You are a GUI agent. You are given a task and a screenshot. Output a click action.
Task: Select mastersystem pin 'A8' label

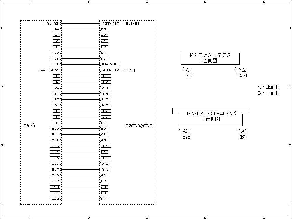[x=104, y=187]
